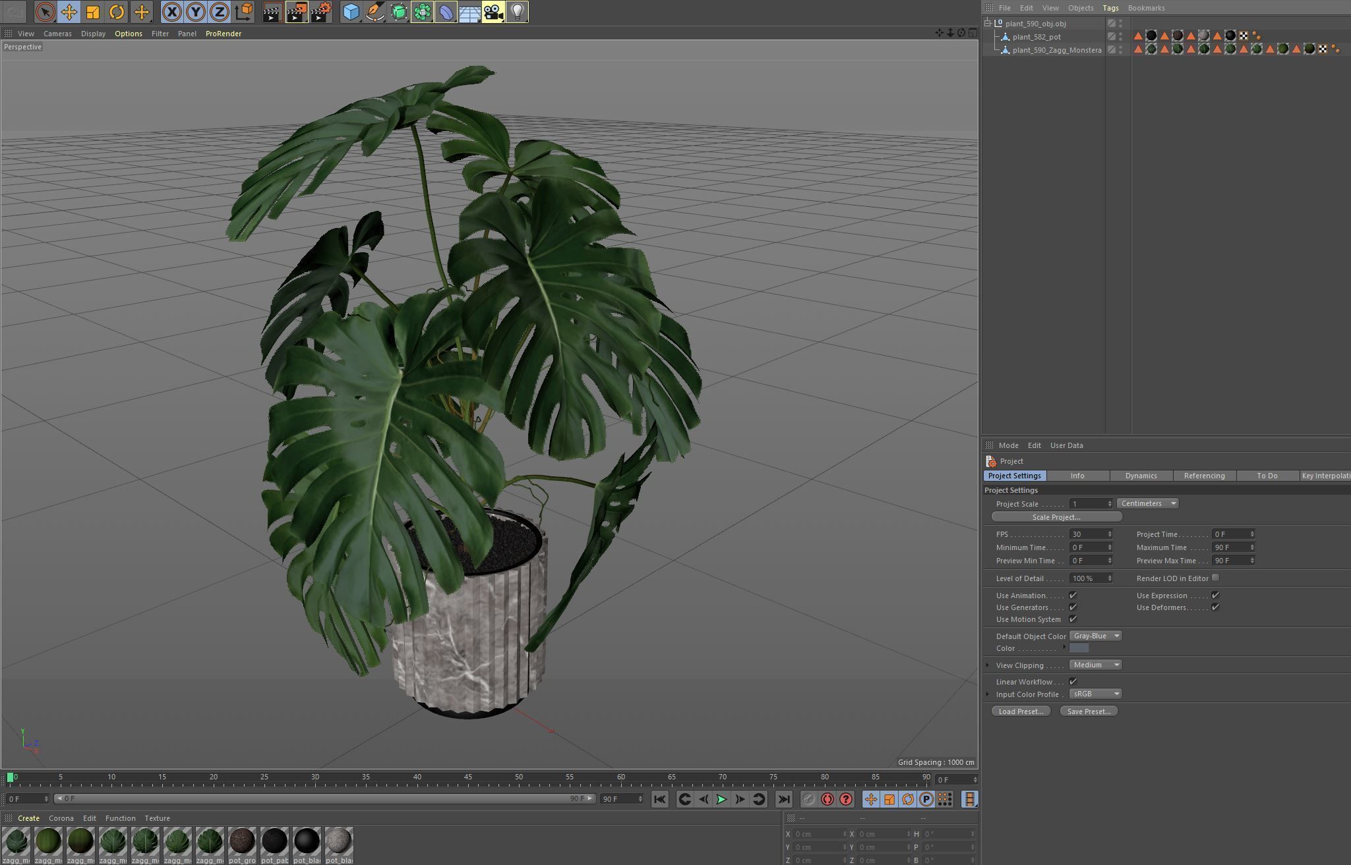
Task: Open the Centimeters unit dropdown
Action: point(1148,503)
